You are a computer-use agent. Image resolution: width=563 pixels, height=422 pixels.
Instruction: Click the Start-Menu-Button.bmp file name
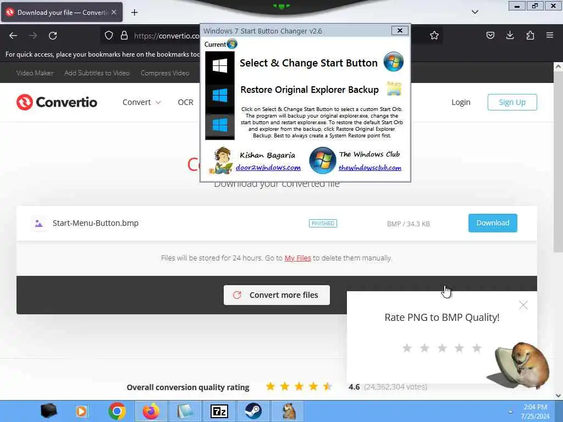point(96,223)
